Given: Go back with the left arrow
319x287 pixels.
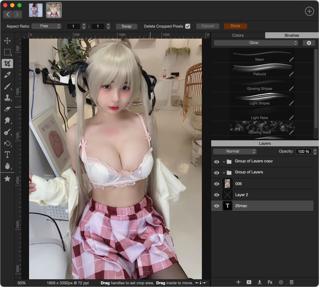Looking at the screenshot, I should (x=8, y=14).
